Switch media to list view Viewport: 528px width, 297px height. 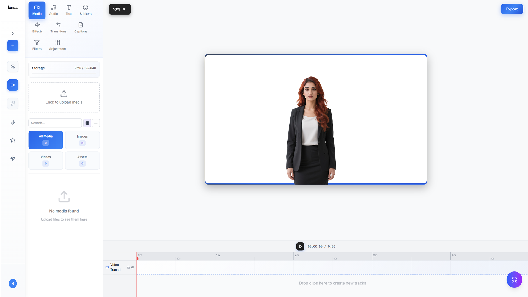96,123
